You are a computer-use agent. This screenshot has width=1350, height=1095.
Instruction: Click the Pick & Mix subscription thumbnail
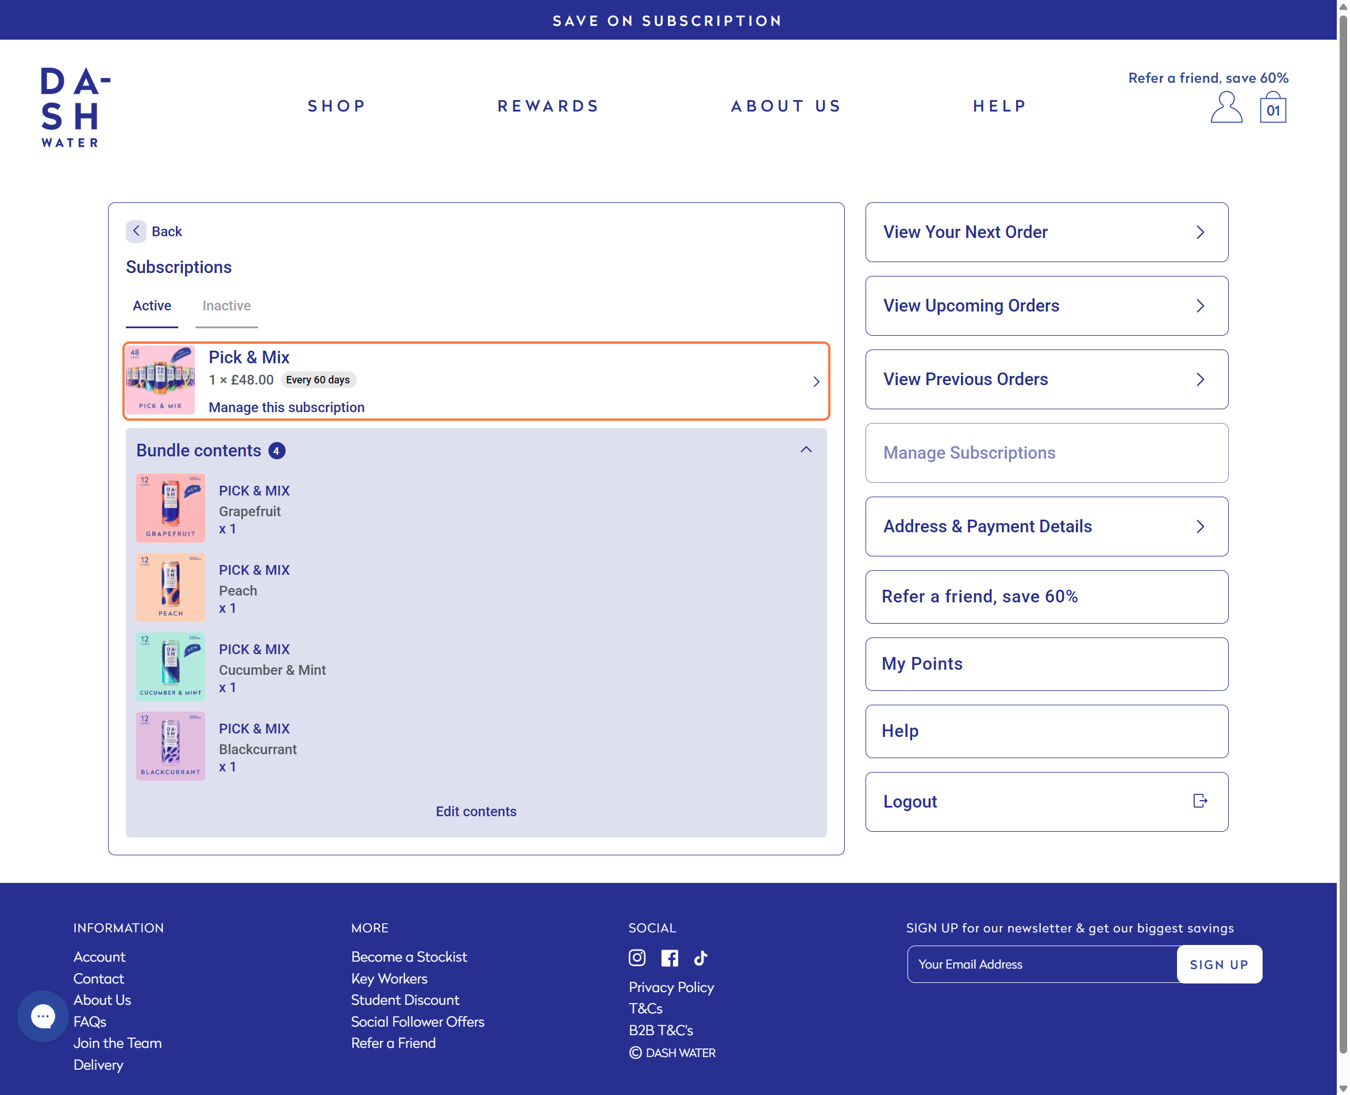(x=160, y=380)
